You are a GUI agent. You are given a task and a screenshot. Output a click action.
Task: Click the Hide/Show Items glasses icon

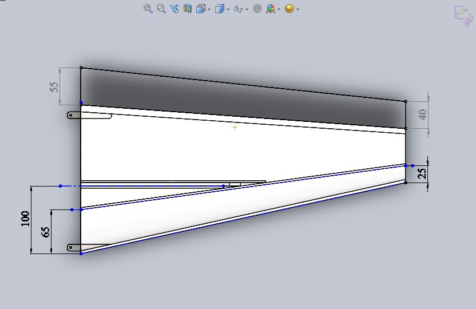(x=239, y=9)
